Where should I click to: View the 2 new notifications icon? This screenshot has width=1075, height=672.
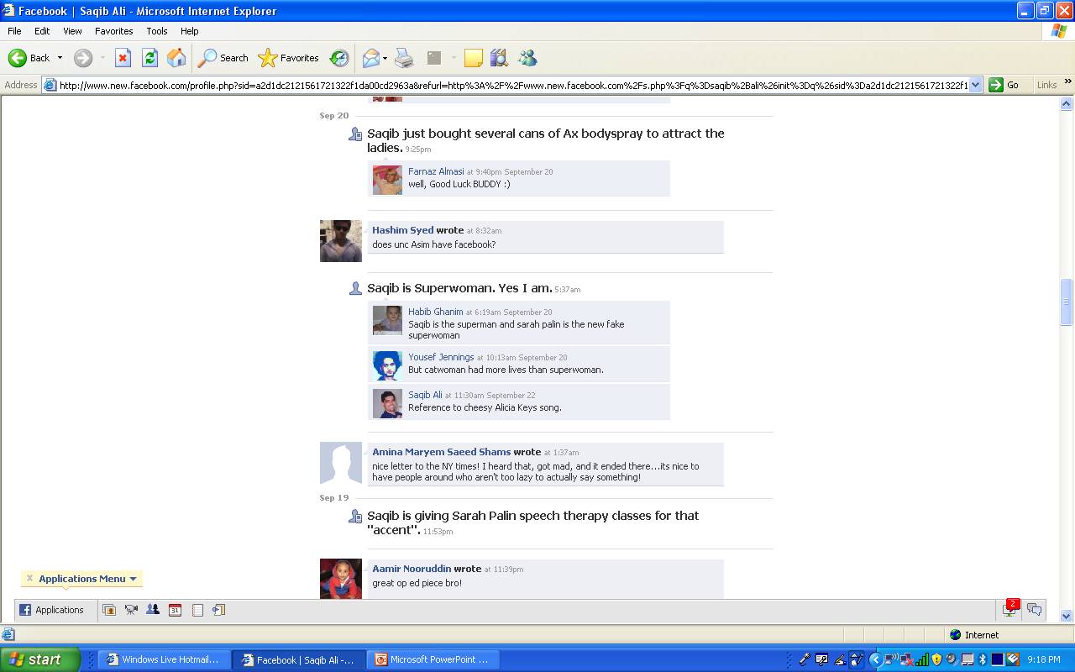[x=1009, y=609]
